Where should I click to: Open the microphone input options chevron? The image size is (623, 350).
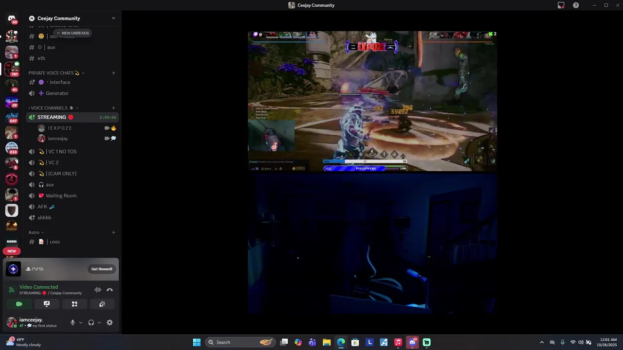pyautogui.click(x=81, y=322)
